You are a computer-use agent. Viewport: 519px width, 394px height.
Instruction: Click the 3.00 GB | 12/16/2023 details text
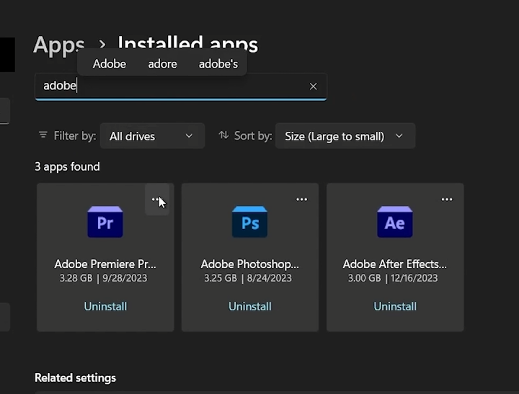coord(393,278)
